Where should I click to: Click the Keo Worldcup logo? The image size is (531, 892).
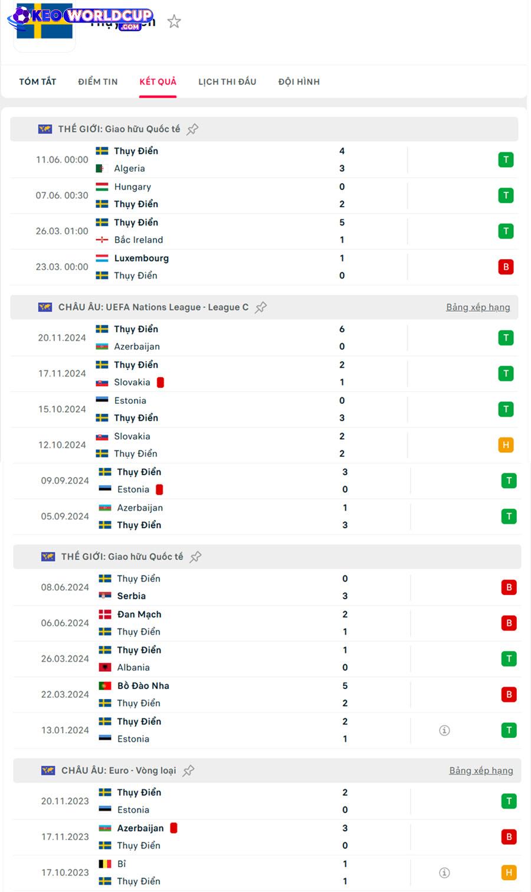tap(81, 18)
